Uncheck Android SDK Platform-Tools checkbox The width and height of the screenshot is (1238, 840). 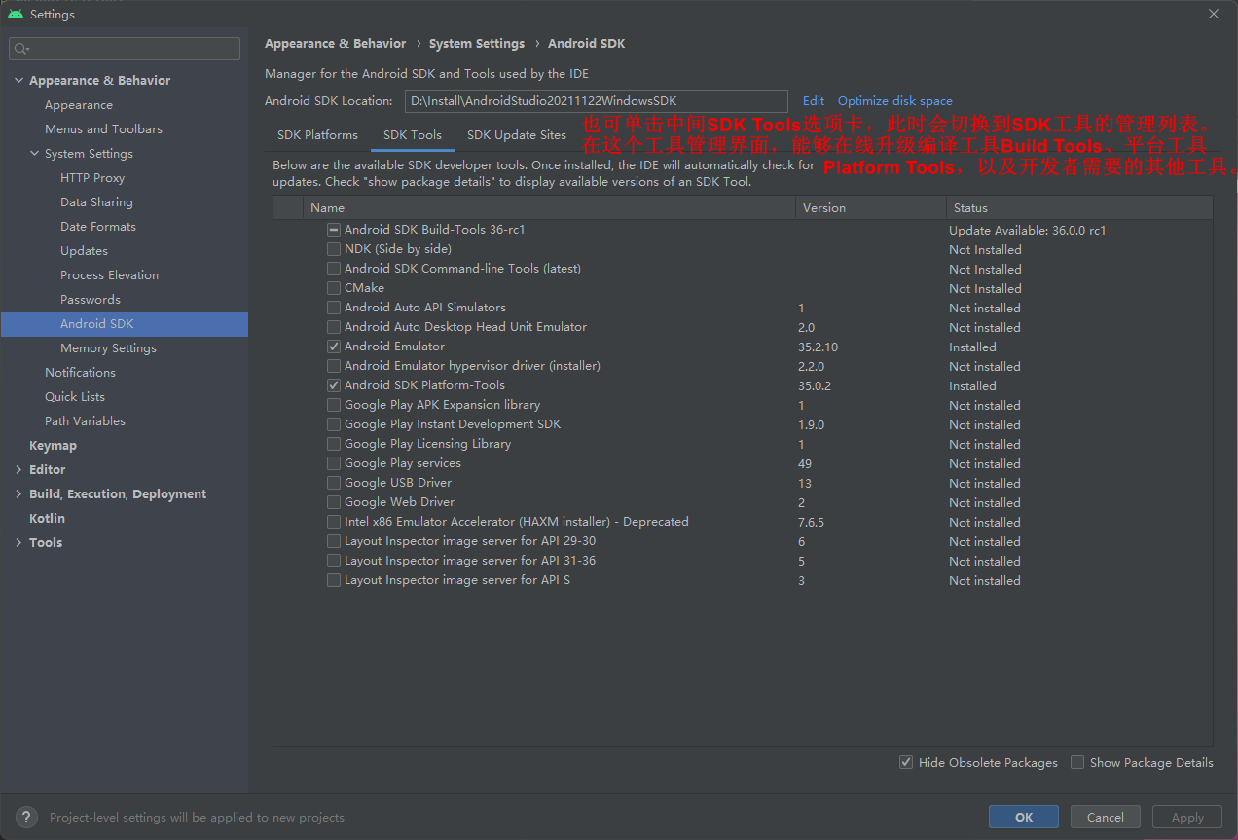tap(334, 385)
